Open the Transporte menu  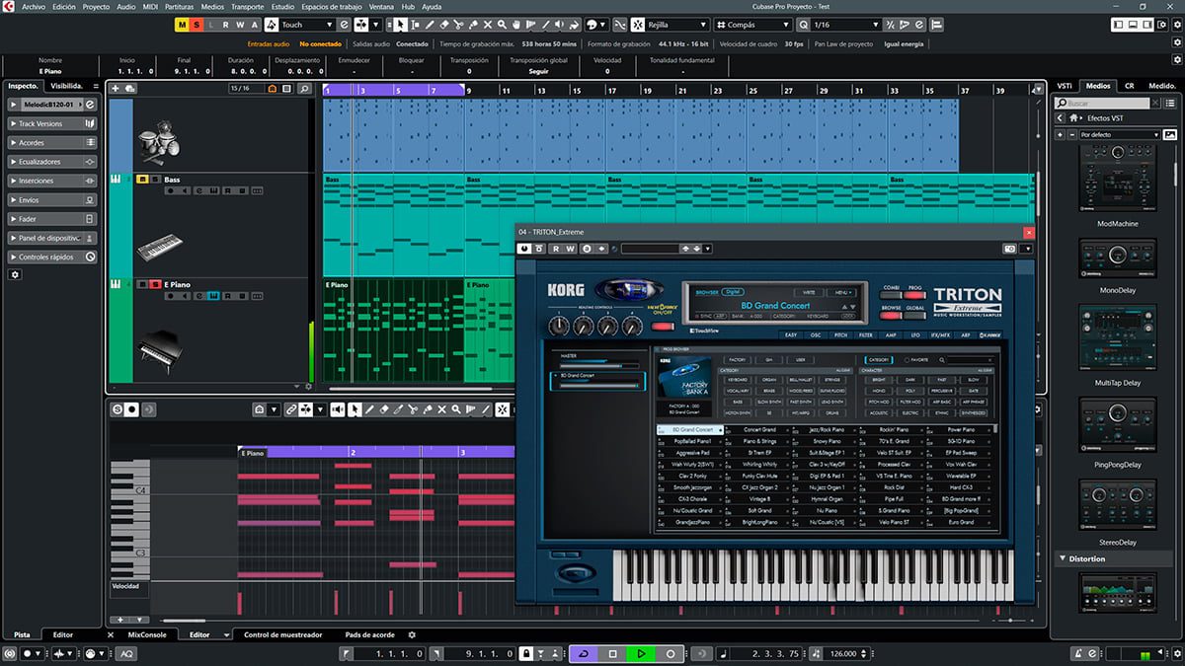point(247,6)
